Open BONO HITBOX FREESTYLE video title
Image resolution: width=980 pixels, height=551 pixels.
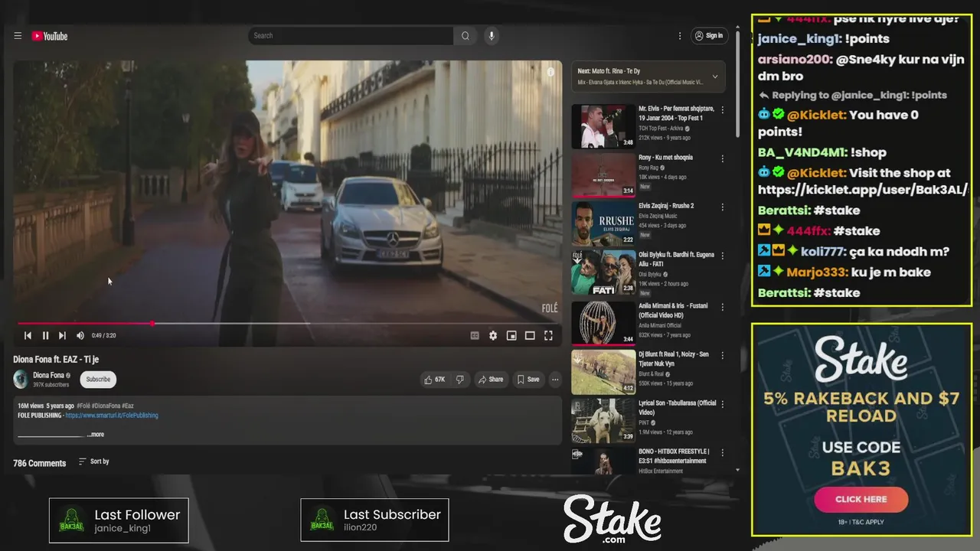point(674,456)
